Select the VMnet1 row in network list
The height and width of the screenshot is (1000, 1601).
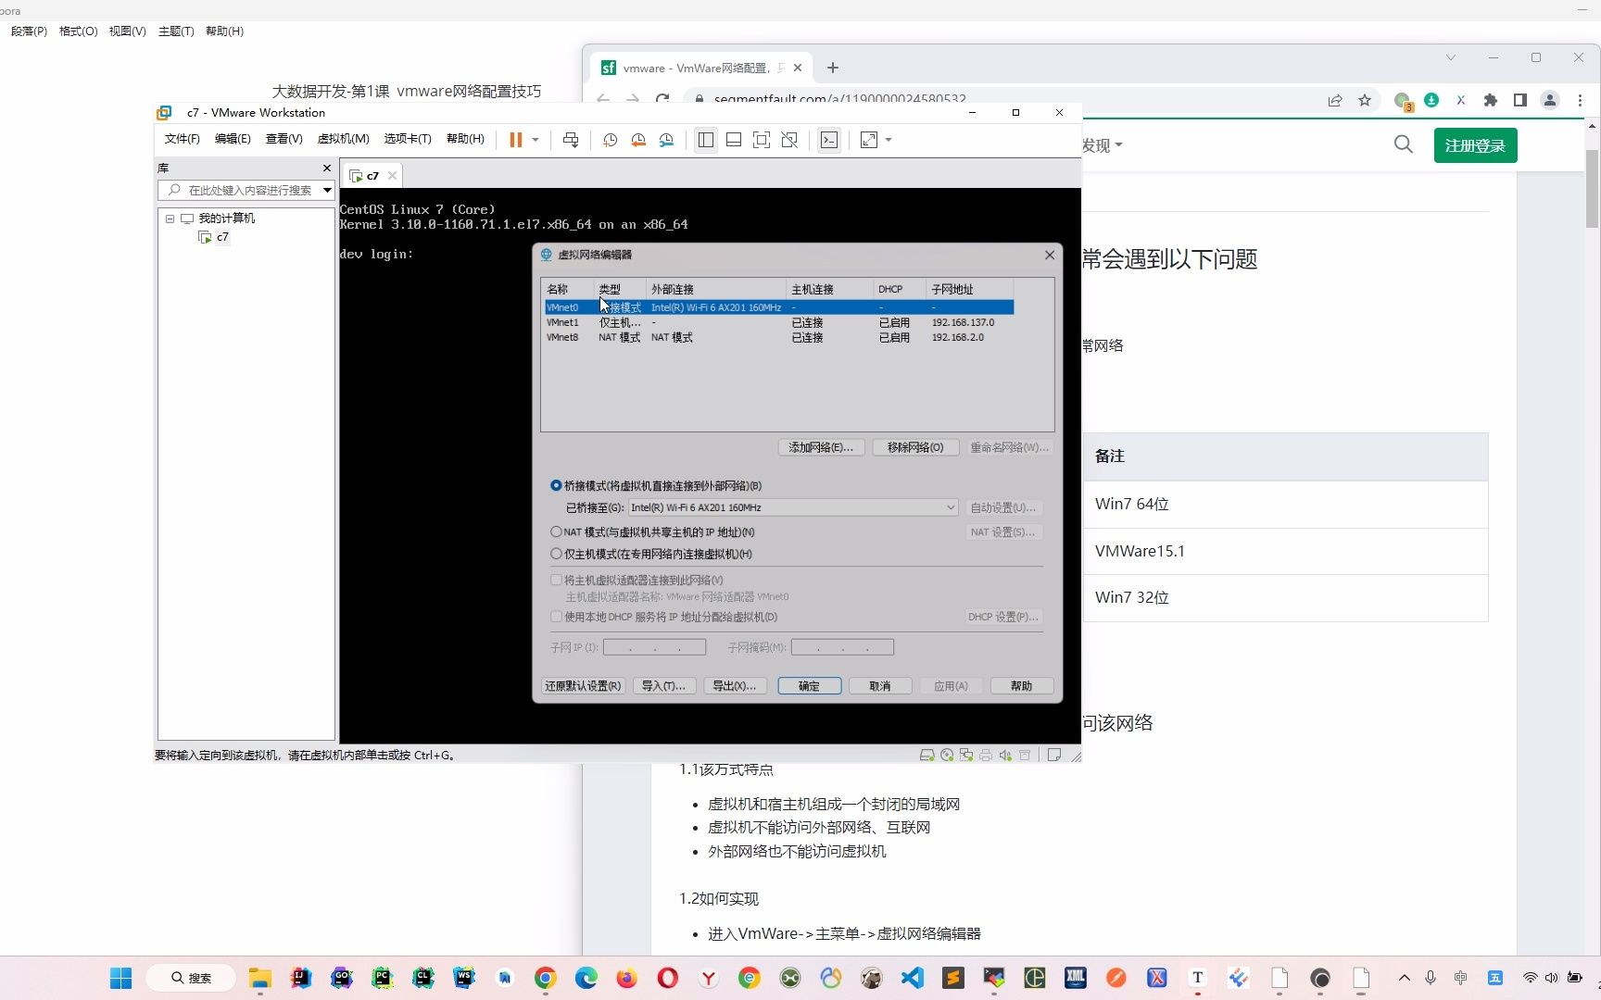click(779, 322)
